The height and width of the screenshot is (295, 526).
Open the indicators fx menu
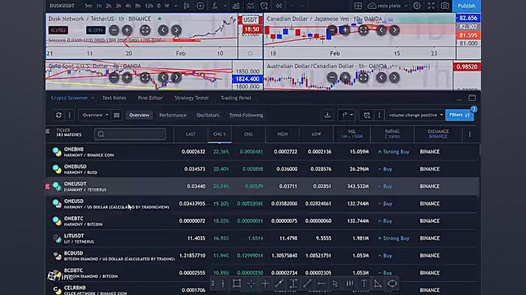click(x=215, y=6)
